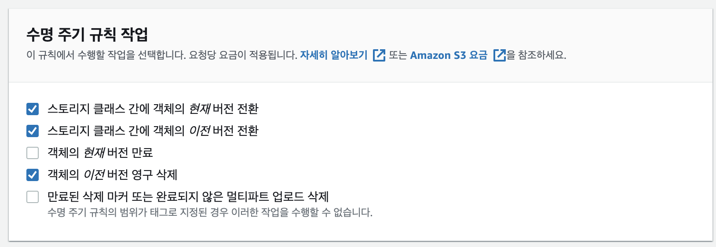The image size is (716, 247).
Task: Open the Amazon S3 요금 link
Action: [x=449, y=55]
